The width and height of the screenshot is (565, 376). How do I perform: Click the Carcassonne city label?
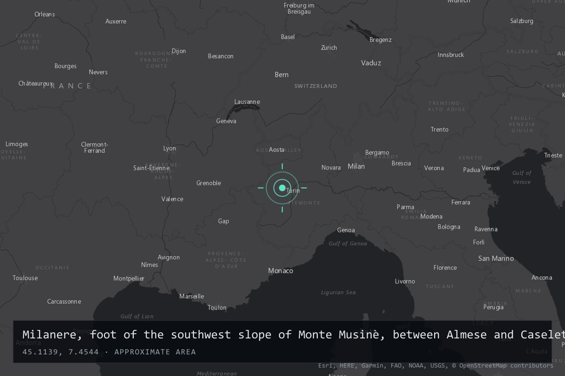[x=64, y=302]
